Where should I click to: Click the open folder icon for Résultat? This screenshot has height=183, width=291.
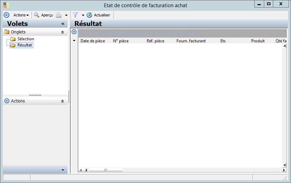[13, 45]
